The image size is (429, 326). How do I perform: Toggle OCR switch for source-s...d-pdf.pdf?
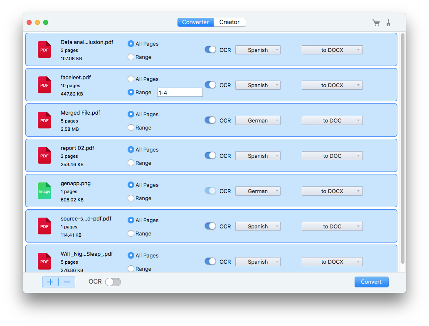pos(210,226)
